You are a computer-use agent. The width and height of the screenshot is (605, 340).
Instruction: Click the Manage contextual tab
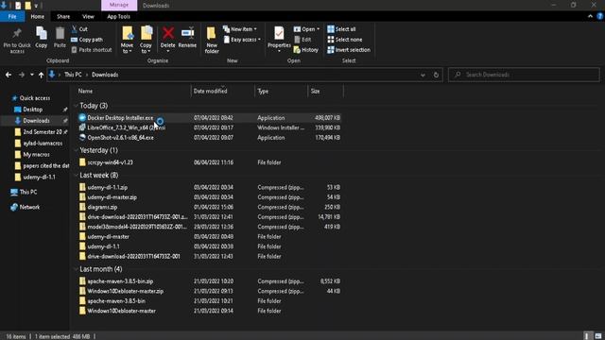point(119,5)
